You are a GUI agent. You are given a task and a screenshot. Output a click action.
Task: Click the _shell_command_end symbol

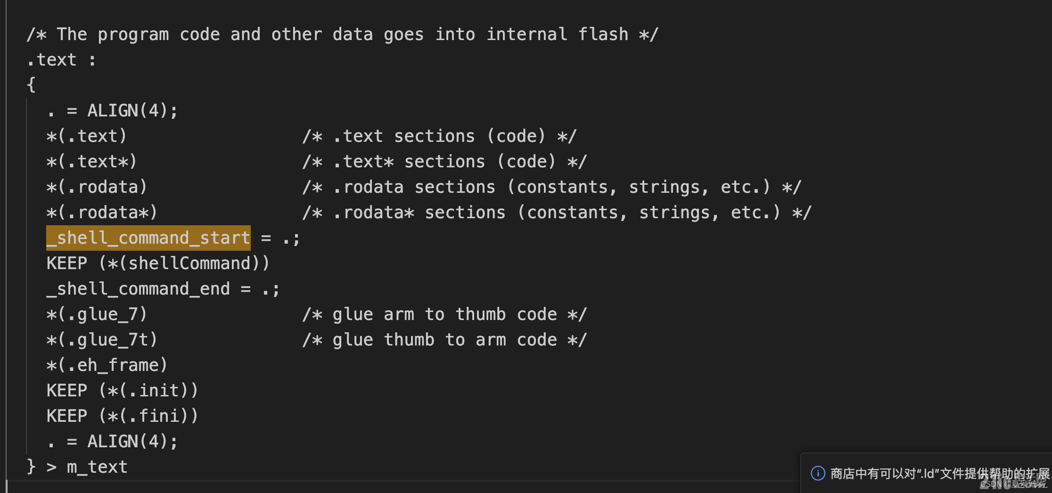(138, 289)
